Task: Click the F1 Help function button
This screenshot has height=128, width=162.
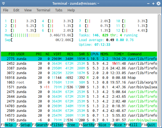Action: click(x=9, y=125)
